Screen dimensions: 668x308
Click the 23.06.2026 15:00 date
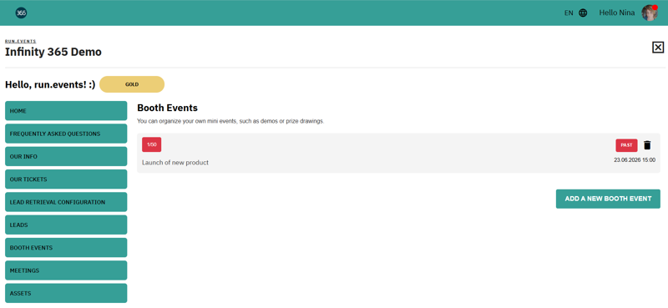635,160
